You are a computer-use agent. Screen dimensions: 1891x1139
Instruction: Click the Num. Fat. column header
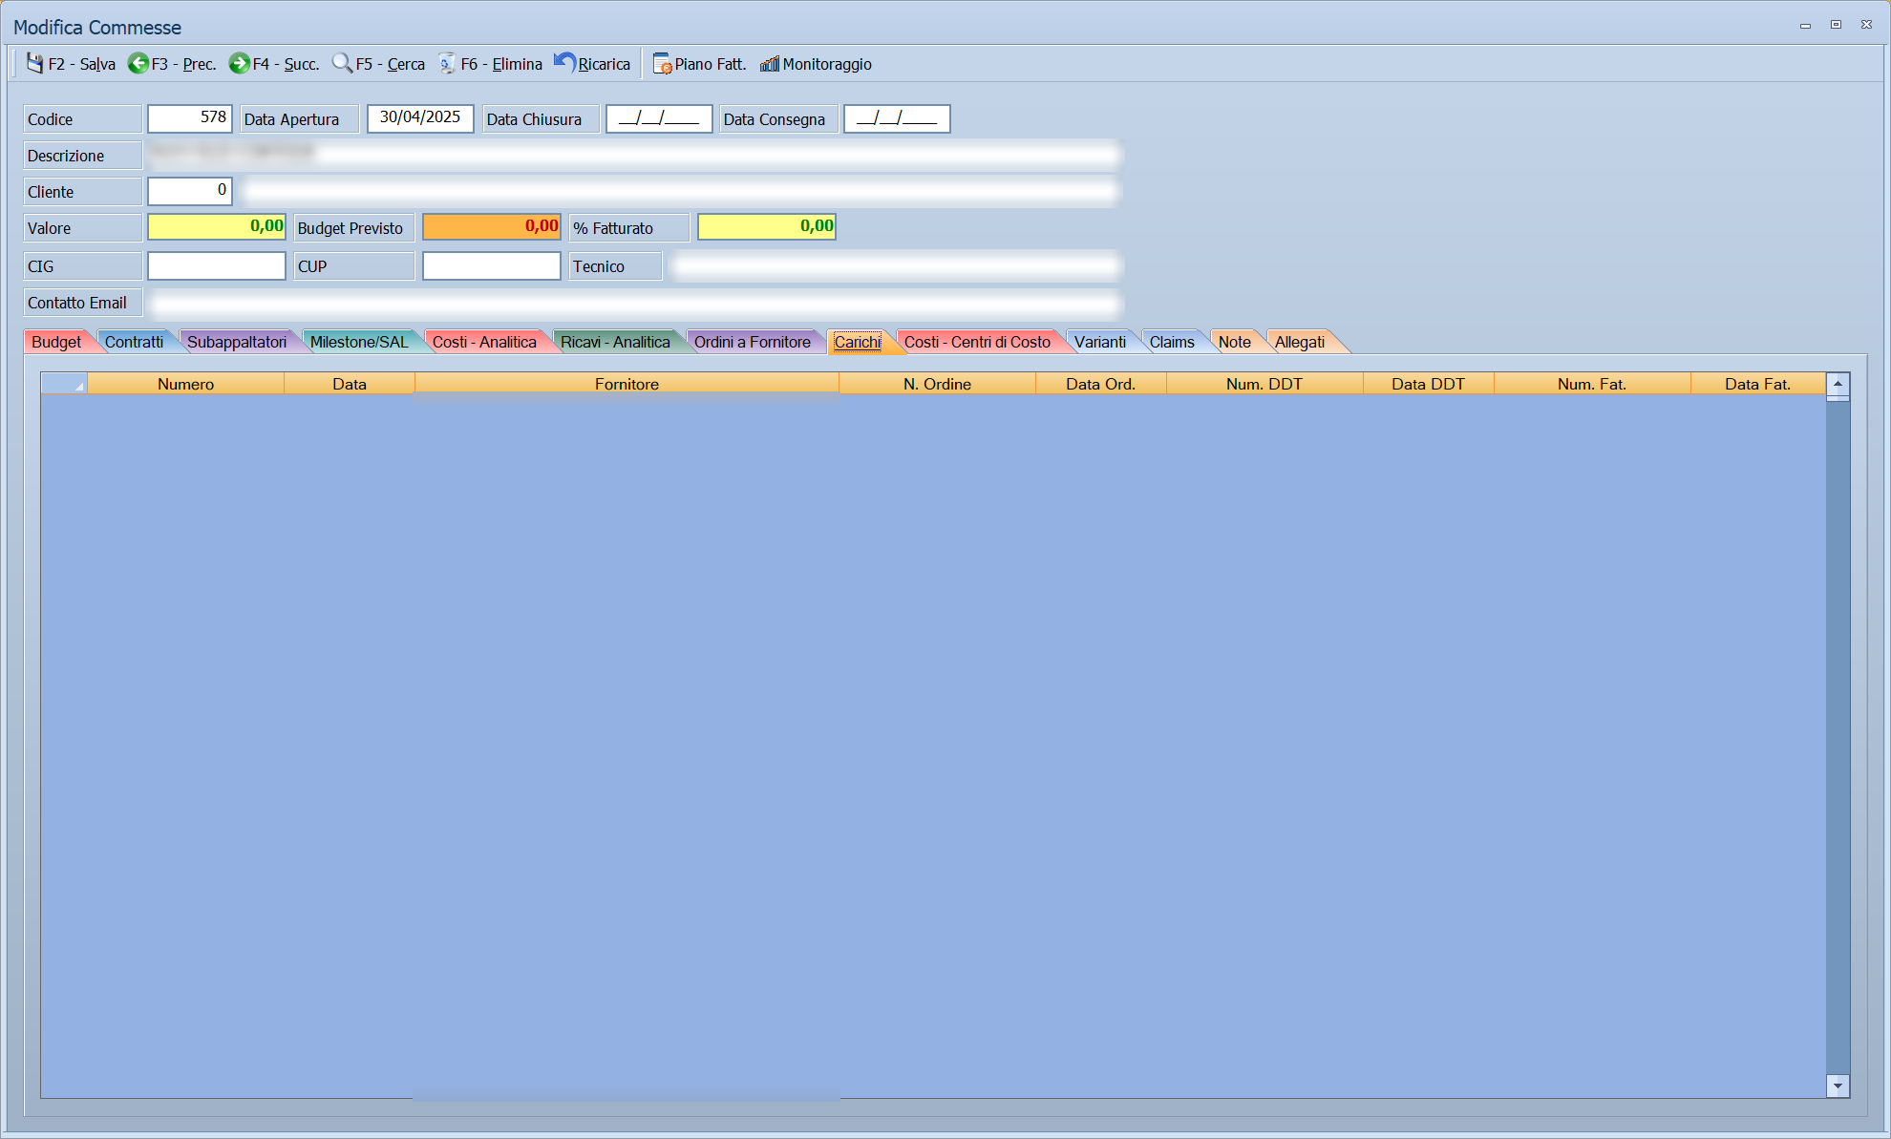pyautogui.click(x=1592, y=384)
